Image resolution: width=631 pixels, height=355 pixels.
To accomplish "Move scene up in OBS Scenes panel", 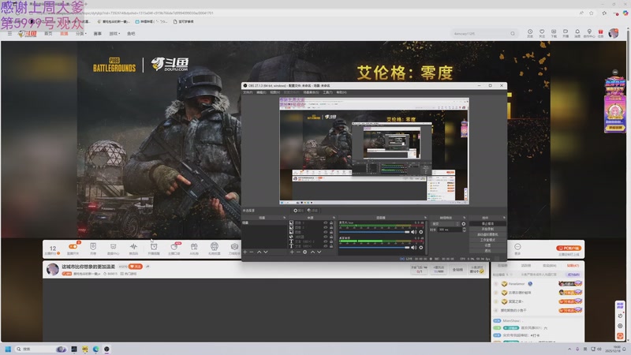I will [259, 252].
